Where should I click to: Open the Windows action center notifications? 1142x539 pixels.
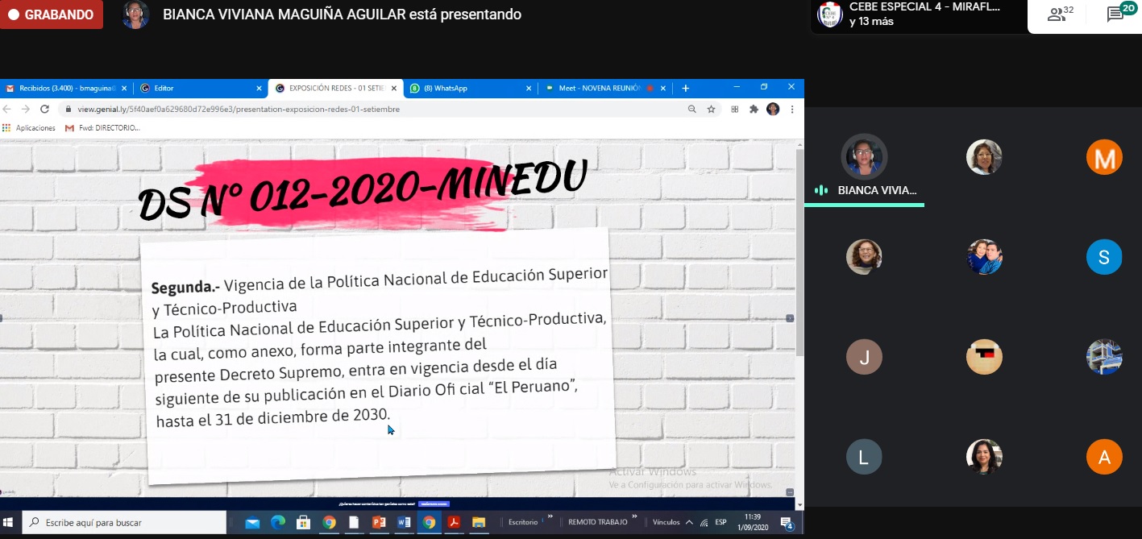(787, 523)
